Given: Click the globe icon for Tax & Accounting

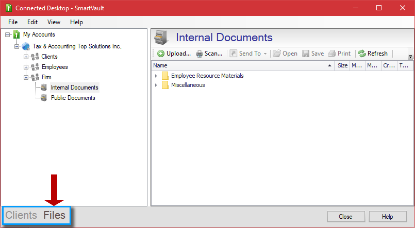Looking at the screenshot, I should [x=26, y=46].
